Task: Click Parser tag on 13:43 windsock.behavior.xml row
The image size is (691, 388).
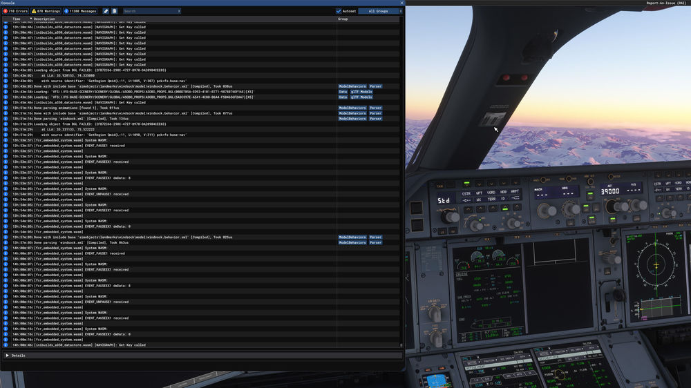Action: pos(375,86)
